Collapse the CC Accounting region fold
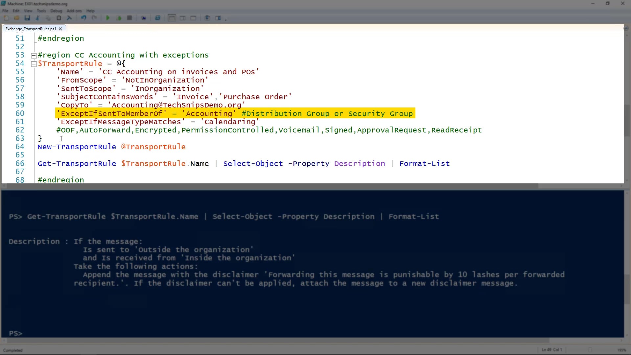631x355 pixels. click(x=34, y=56)
